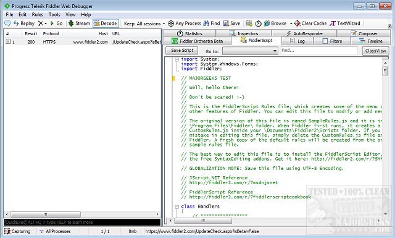
Task: Open the Edit menu
Action: pos(22,14)
